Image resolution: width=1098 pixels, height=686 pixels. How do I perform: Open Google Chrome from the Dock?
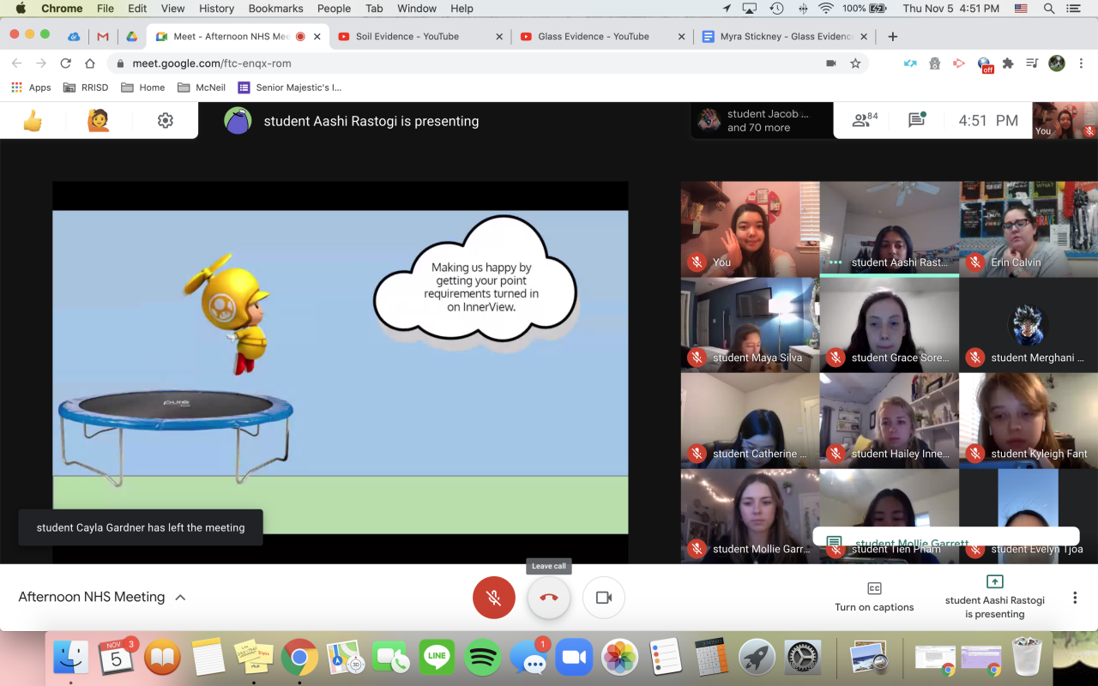(x=299, y=658)
